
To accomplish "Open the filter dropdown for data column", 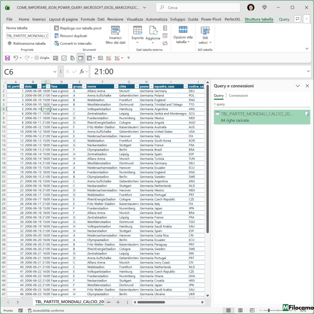I will tap(39, 86).
